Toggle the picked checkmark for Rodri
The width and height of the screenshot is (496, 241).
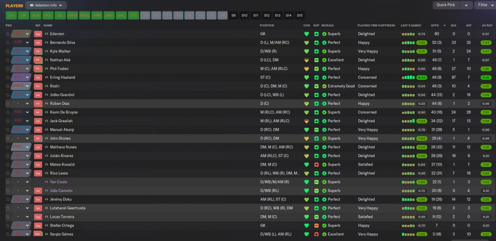pos(8,86)
